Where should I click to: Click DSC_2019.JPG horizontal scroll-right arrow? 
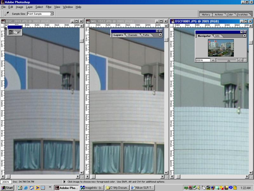[78, 176]
